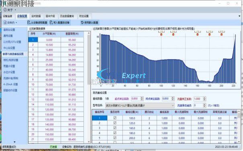Uncheck the enable box for vertical line 1

coord(115,118)
